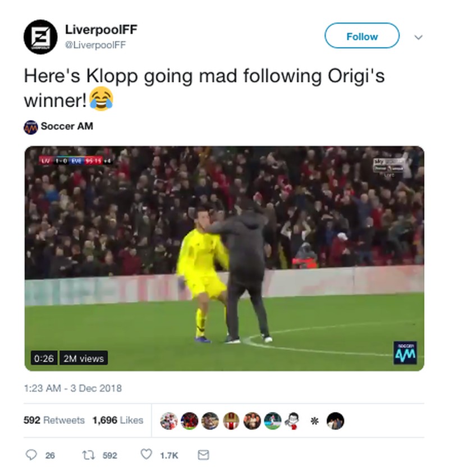Click the reply speech bubble icon
Viewport: 449px width, 476px height.
(x=31, y=455)
